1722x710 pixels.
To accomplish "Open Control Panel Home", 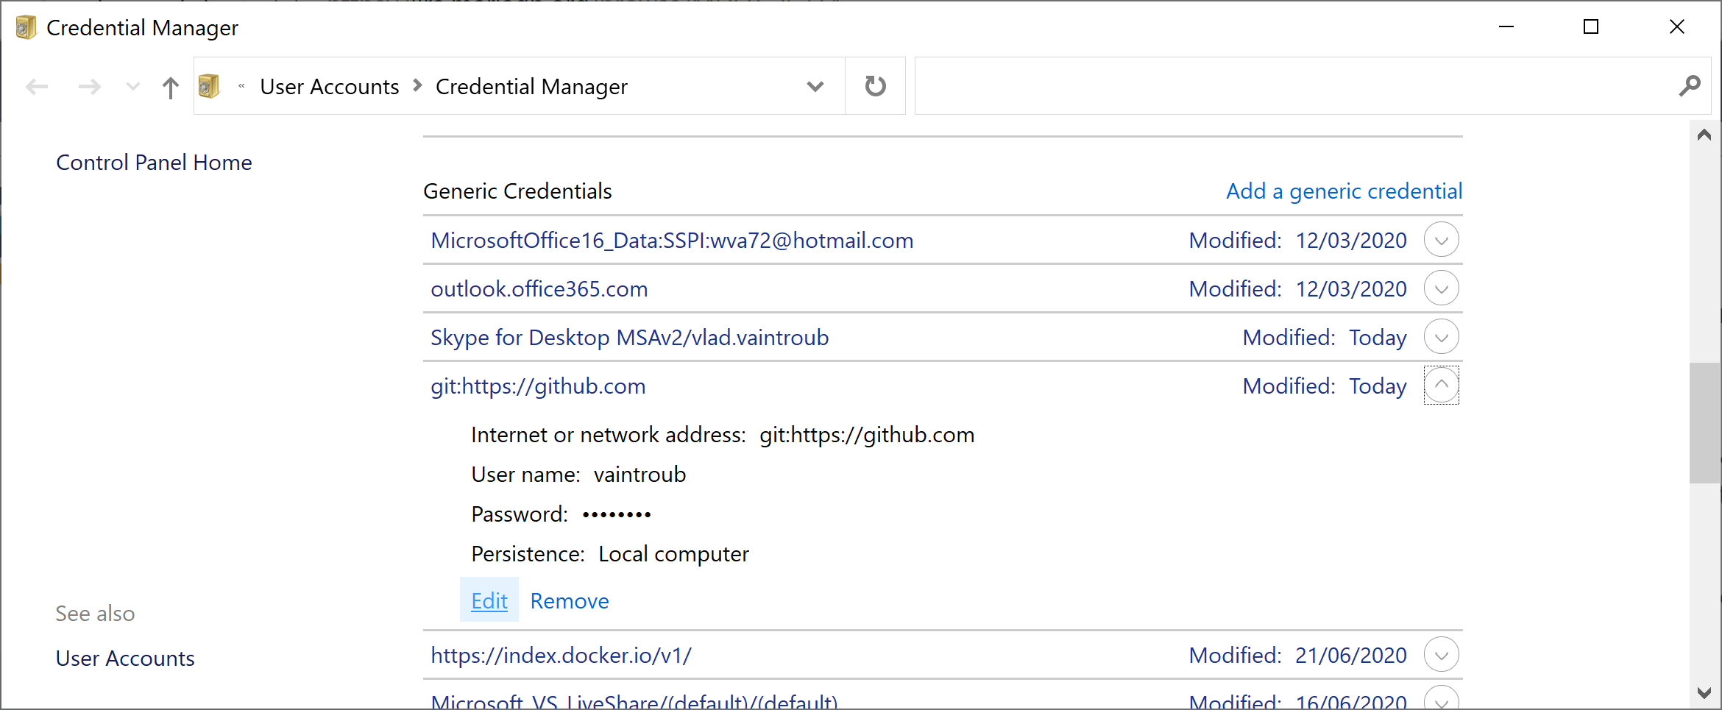I will pyautogui.click(x=154, y=162).
